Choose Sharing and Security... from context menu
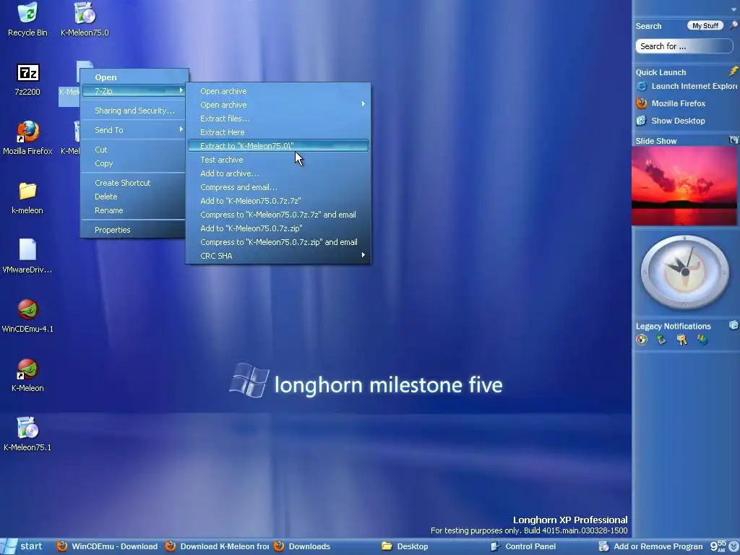 pos(134,111)
